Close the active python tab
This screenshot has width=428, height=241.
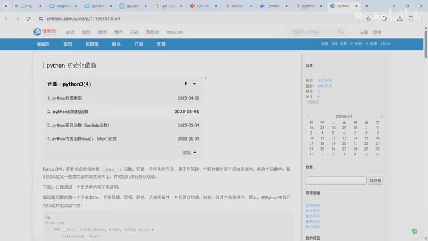coord(356,6)
